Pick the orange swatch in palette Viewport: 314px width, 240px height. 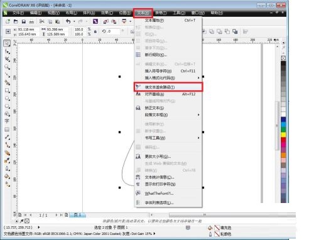click(x=283, y=155)
